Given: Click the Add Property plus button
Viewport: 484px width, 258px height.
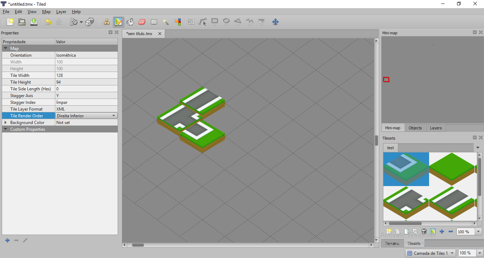Looking at the screenshot, I should point(7,240).
